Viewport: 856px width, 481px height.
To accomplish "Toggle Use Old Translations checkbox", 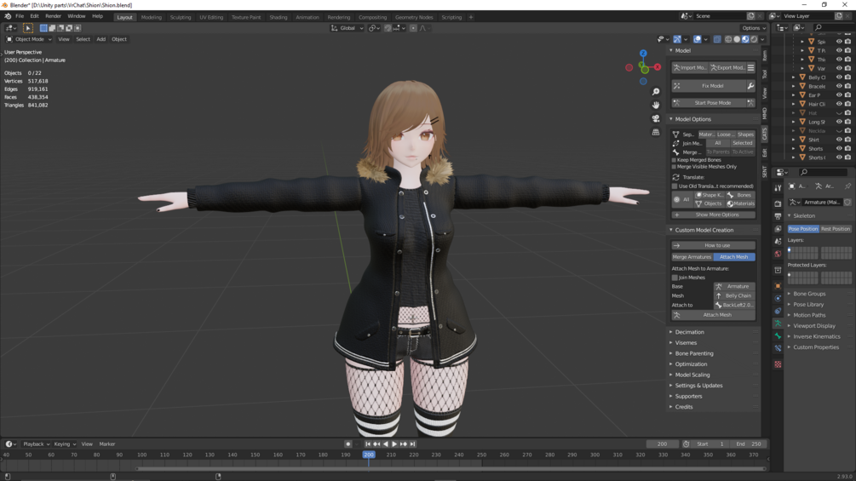I will pyautogui.click(x=675, y=186).
